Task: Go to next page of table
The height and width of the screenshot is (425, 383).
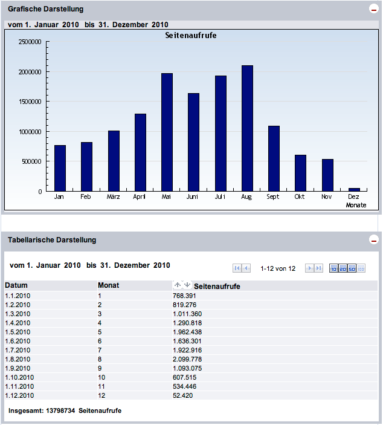Action: tap(309, 268)
